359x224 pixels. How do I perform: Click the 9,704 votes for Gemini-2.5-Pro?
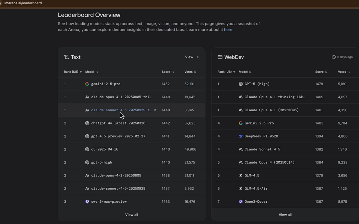342,123
